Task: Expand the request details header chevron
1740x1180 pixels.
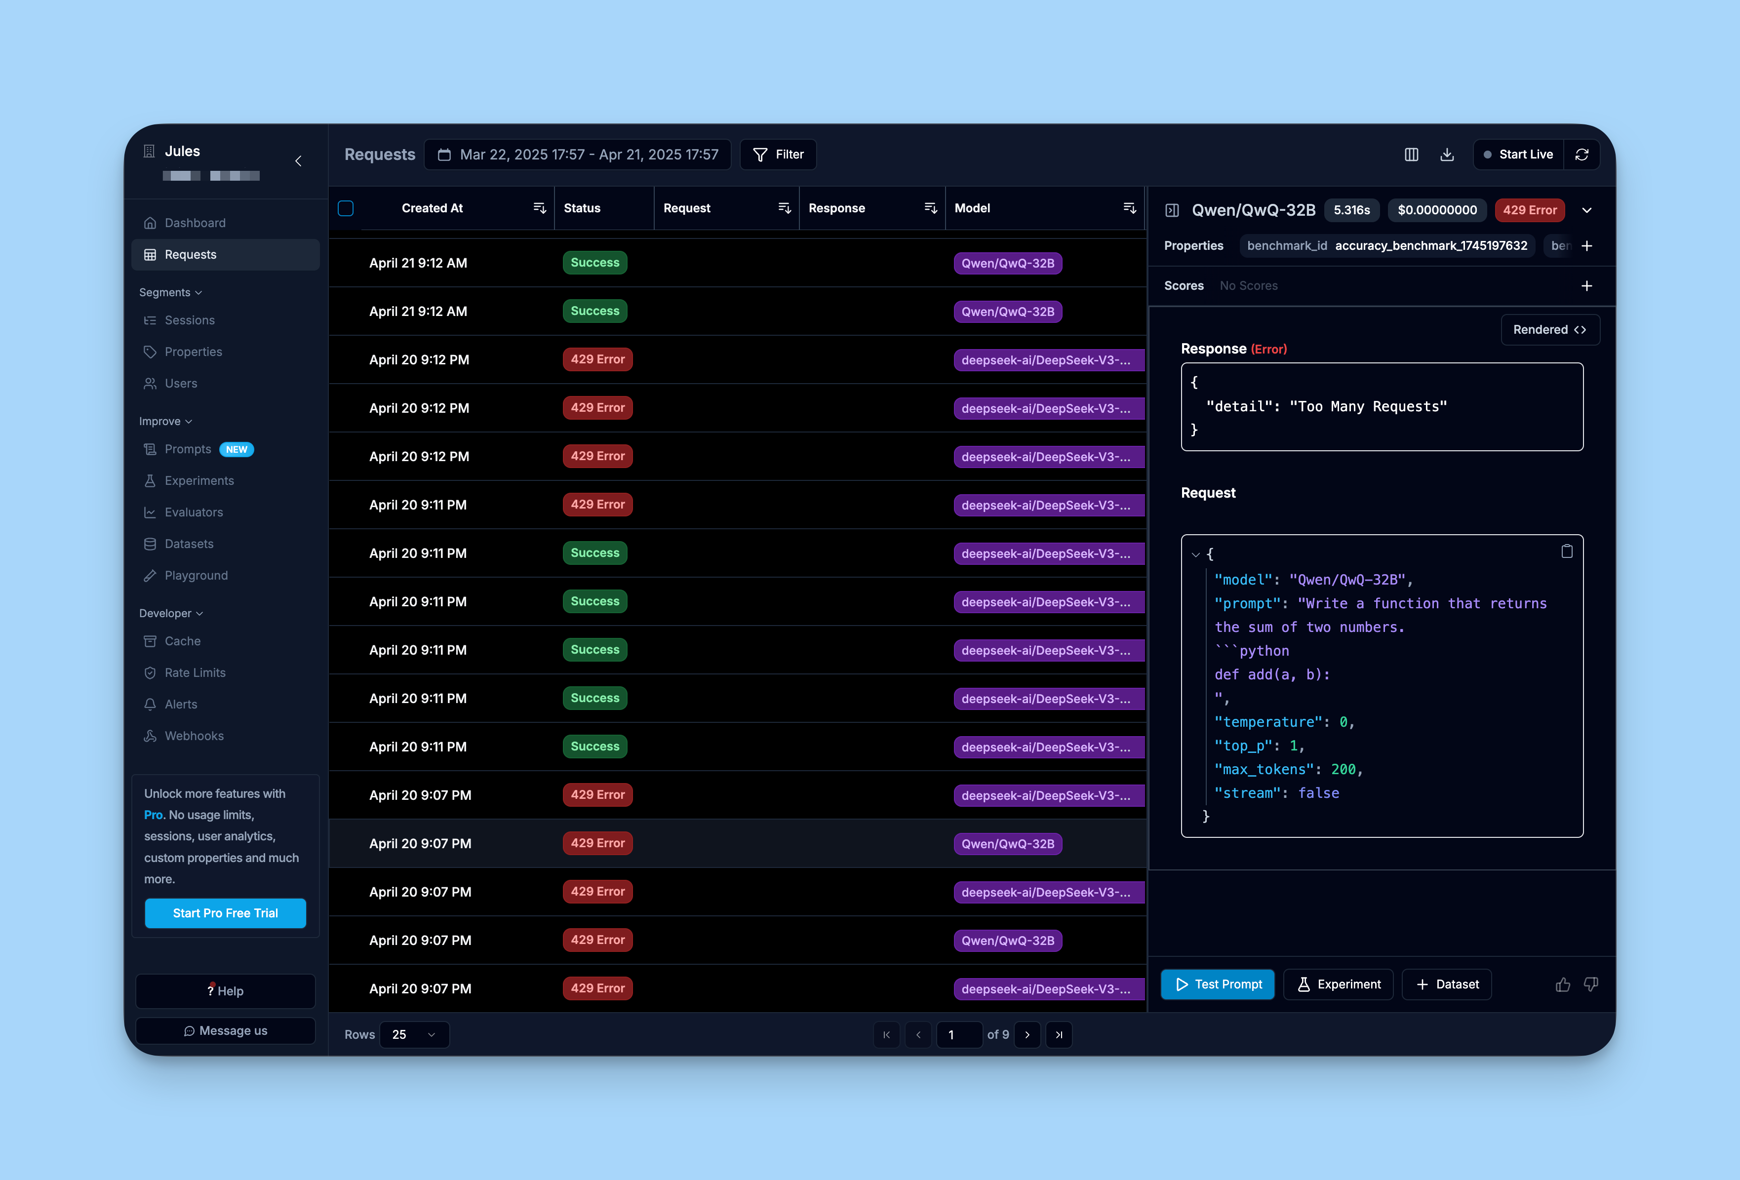Action: coord(1586,210)
